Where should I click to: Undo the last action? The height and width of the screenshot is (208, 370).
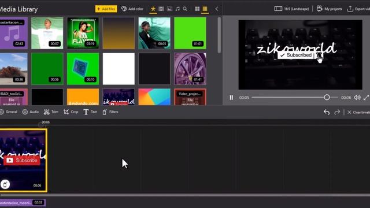[327, 112]
